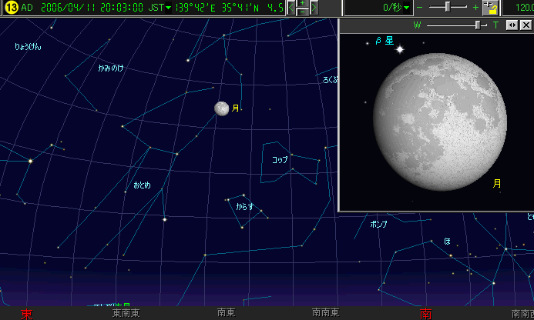Screen dimensions: 534x320
Task: Close the moon close-up panel
Action: coord(526,25)
